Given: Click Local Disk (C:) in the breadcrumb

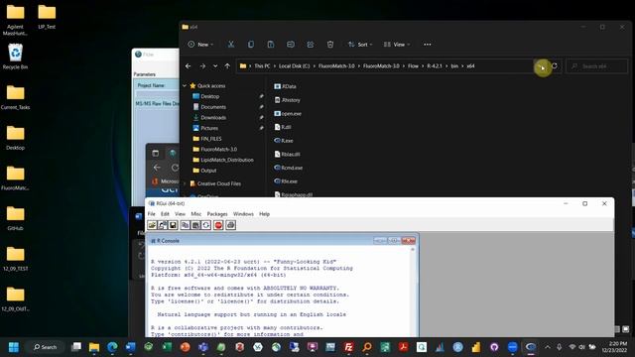Looking at the screenshot, I should coord(294,66).
